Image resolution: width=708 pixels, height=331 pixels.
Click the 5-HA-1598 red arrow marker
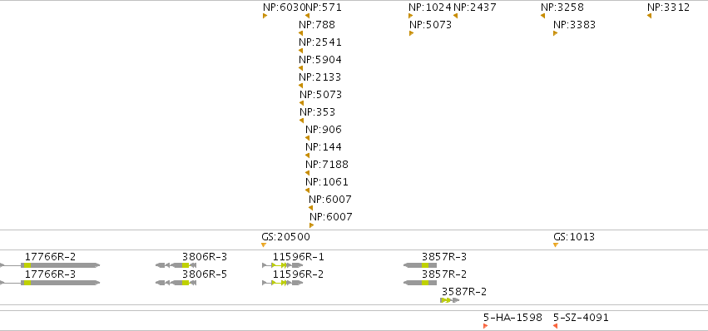point(485,326)
